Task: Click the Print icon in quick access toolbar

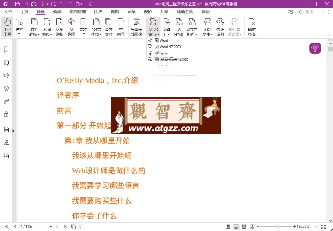Action: pyautogui.click(x=34, y=4)
